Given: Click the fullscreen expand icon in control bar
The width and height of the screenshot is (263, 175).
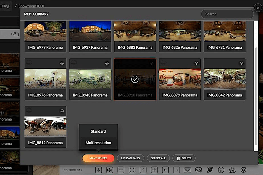Looking at the screenshot, I should (x=132, y=170).
